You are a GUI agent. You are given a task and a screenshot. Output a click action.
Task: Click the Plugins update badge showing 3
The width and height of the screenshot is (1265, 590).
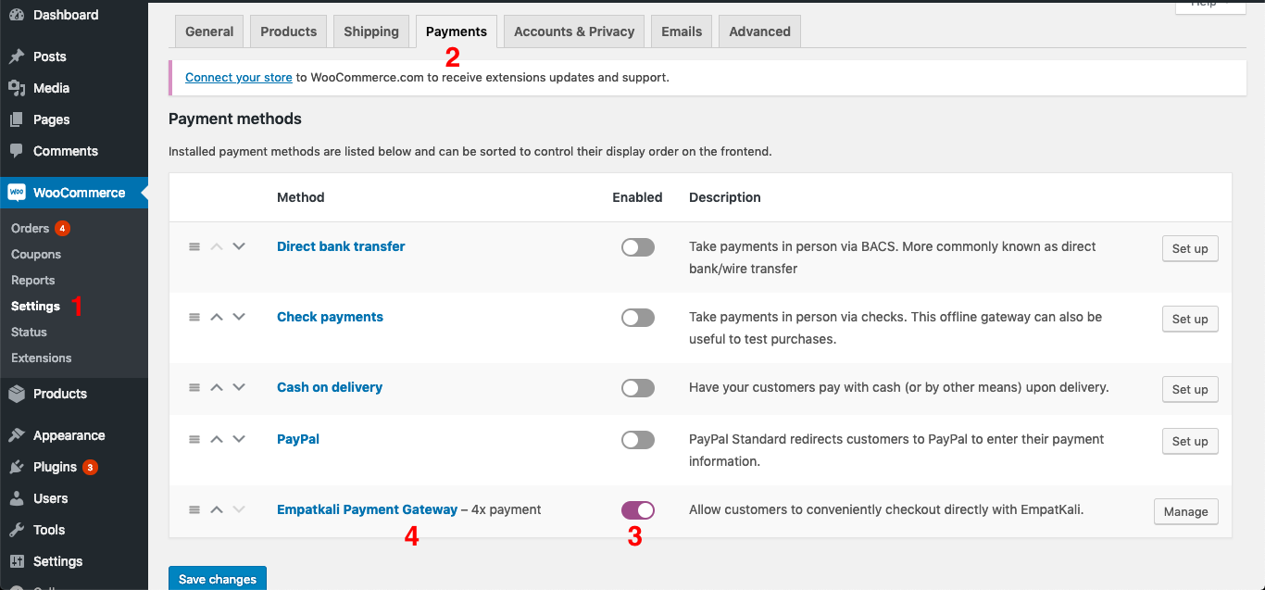pyautogui.click(x=90, y=467)
